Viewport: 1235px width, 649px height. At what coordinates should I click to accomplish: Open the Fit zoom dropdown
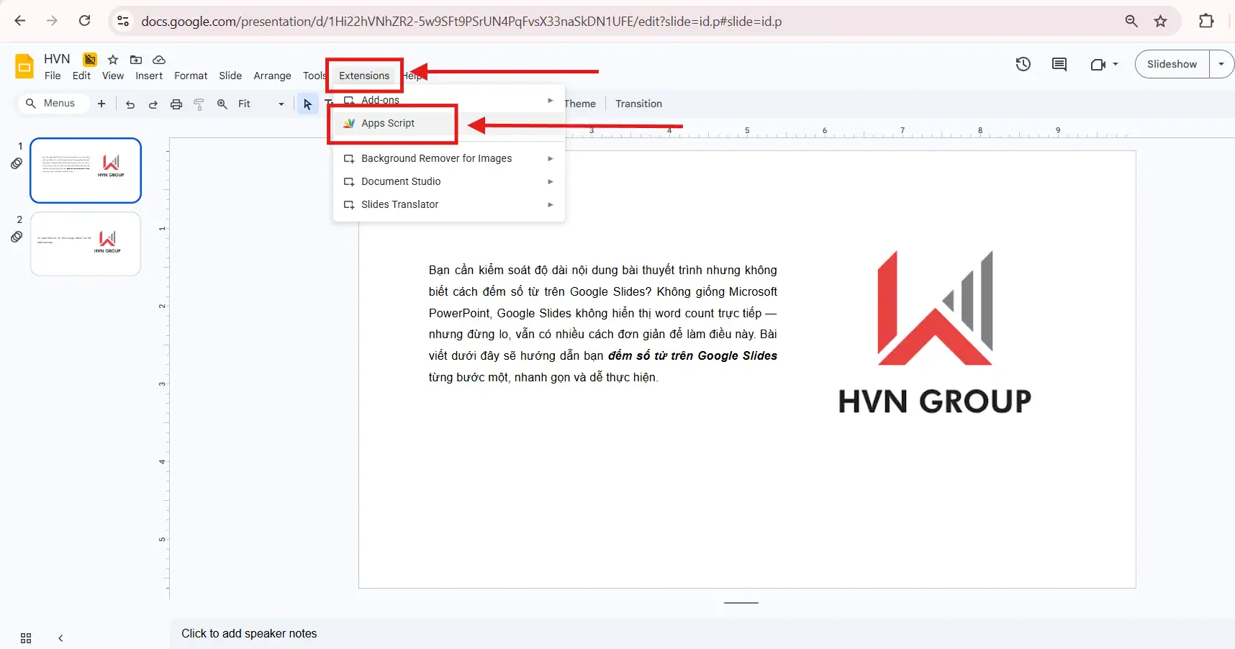(x=281, y=104)
